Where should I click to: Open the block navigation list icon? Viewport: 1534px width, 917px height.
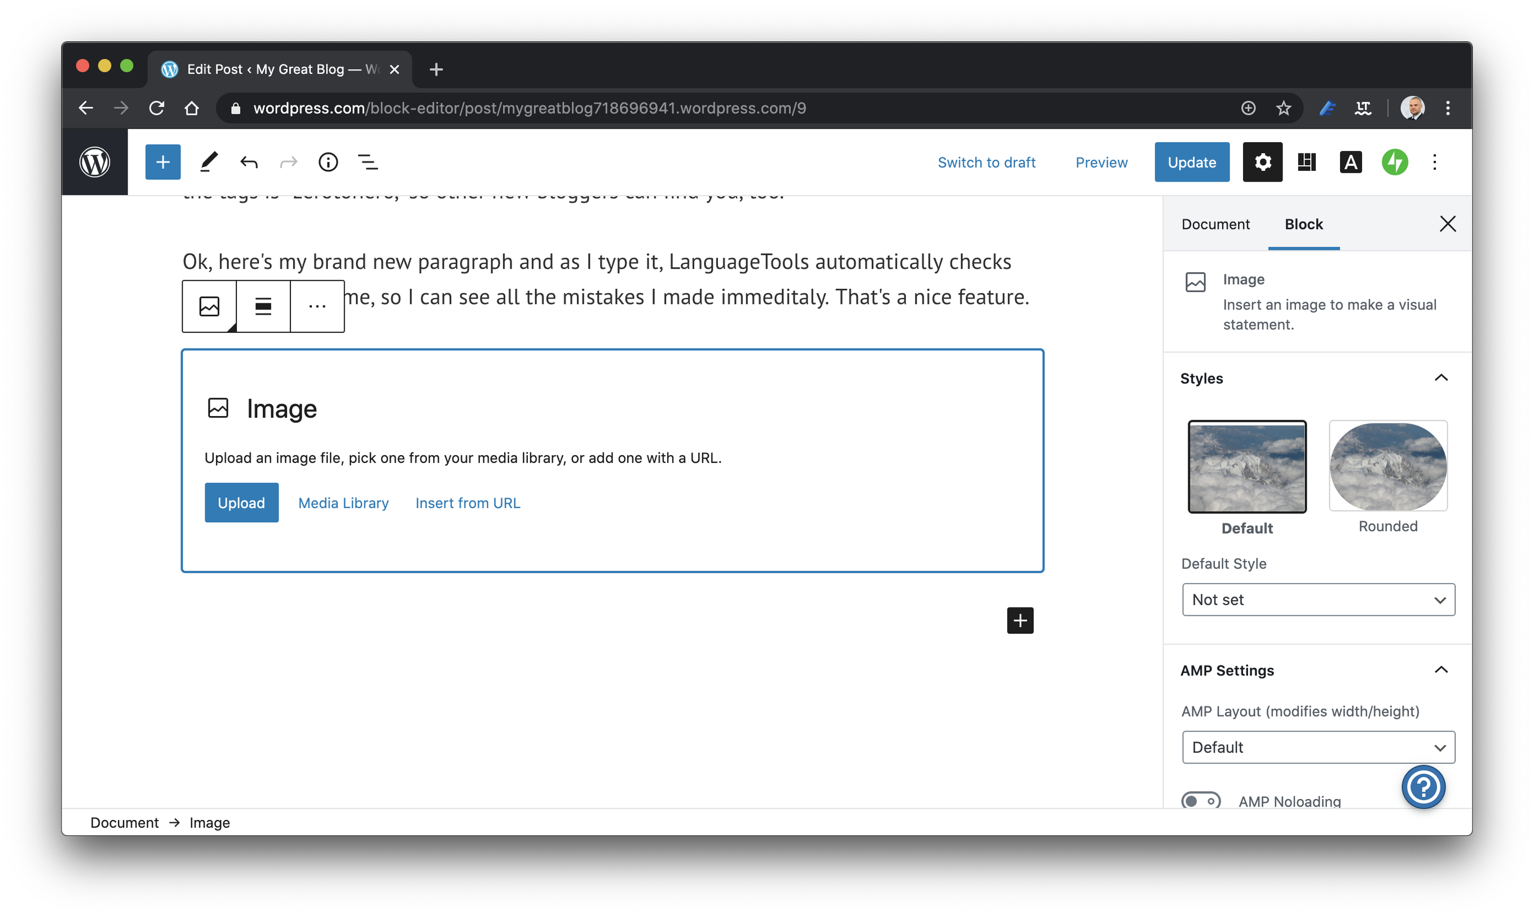point(368,162)
